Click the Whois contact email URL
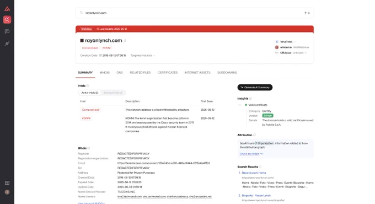 coord(164,163)
